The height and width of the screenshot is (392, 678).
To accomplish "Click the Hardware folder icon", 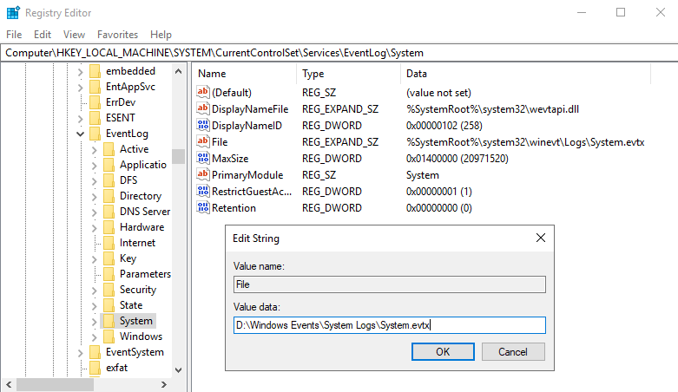I will click(x=109, y=227).
